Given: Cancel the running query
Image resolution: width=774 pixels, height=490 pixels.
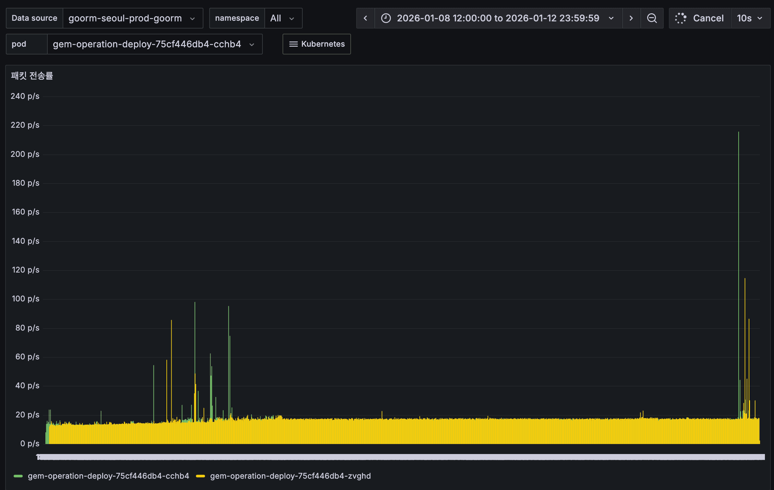Looking at the screenshot, I should coord(708,18).
